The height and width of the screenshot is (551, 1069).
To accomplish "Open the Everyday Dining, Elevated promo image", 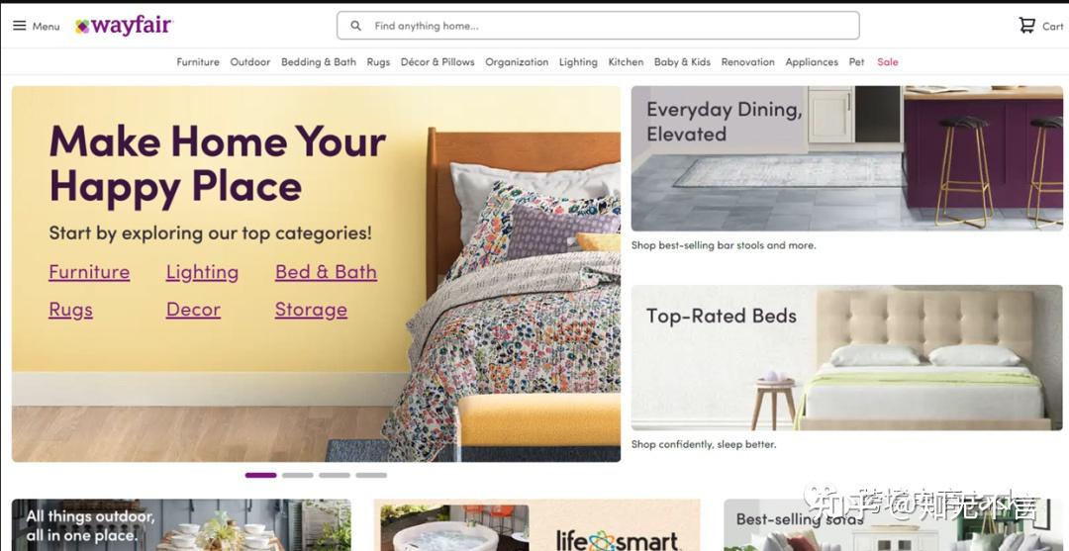I will coord(846,158).
